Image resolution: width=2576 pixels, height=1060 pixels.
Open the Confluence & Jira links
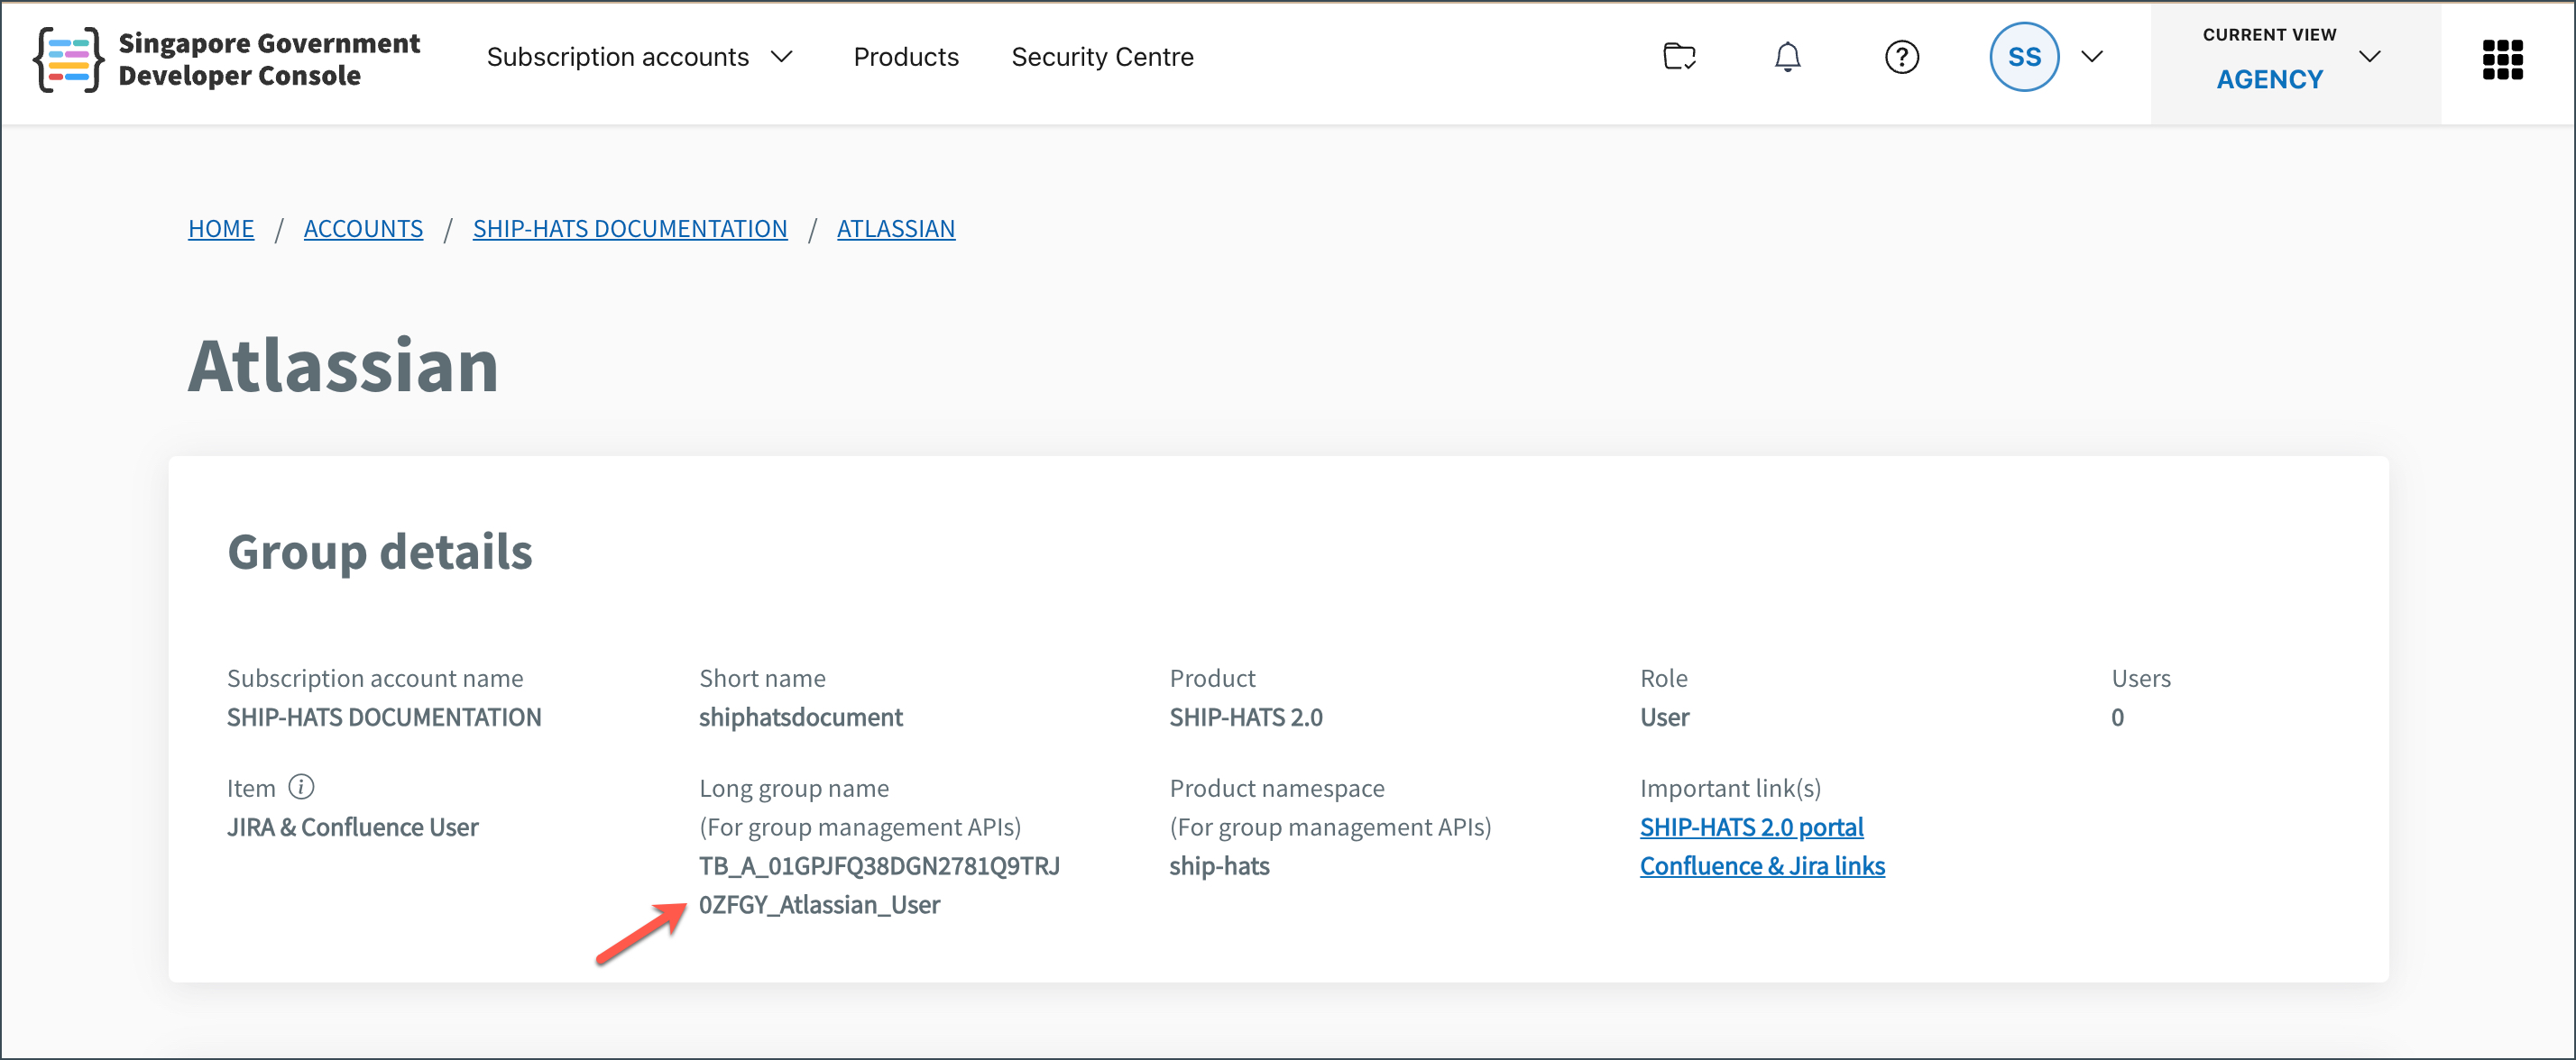pos(1762,866)
